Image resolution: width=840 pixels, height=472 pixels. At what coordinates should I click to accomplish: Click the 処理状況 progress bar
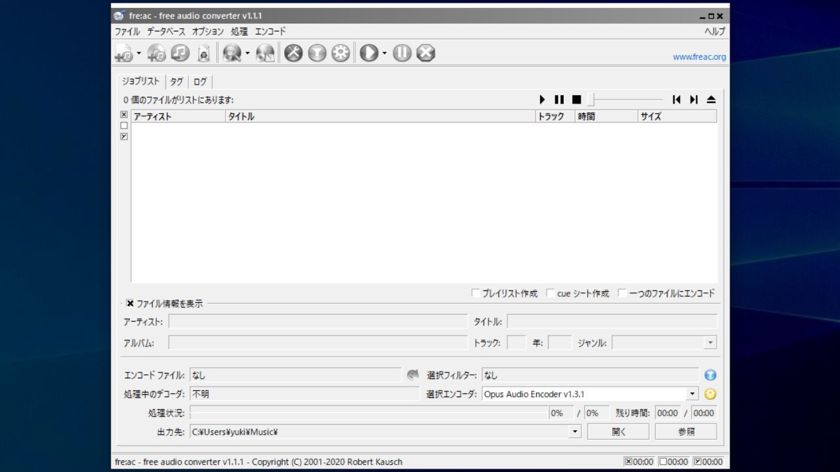click(x=369, y=413)
